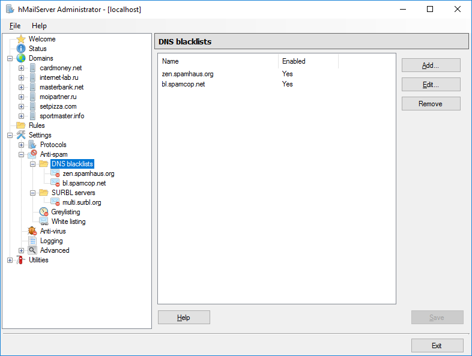
Task: Select the White listing tree item label
Action: pos(68,222)
